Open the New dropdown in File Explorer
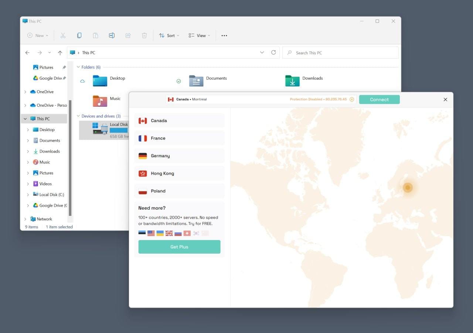 [x=38, y=35]
